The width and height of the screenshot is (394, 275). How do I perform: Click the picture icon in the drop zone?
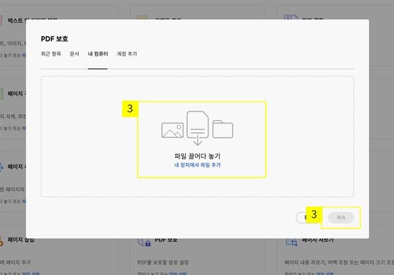coord(172,130)
